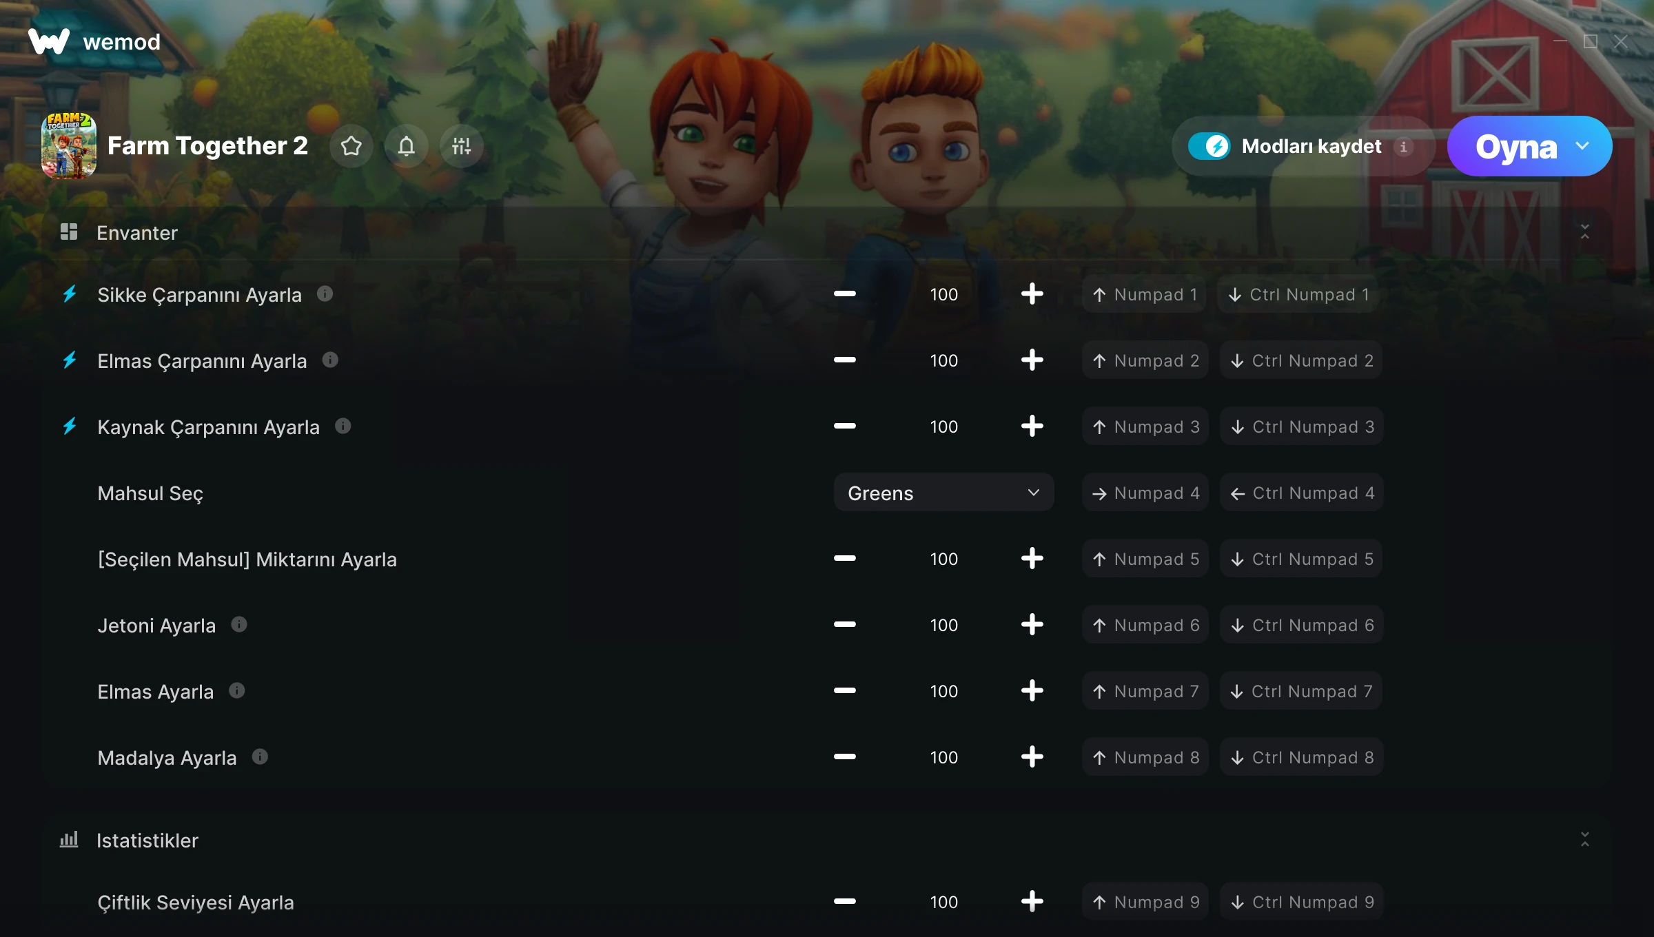Viewport: 1654px width, 937px height.
Task: Click the Ctrl Numpad 6 hotkey button
Action: [x=1301, y=625]
